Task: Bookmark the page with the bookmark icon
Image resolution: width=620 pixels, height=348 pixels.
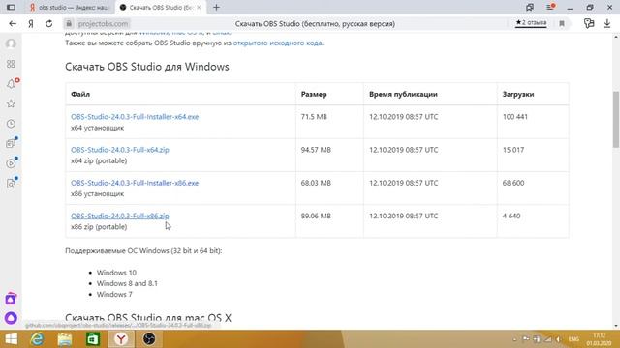Action: point(562,23)
